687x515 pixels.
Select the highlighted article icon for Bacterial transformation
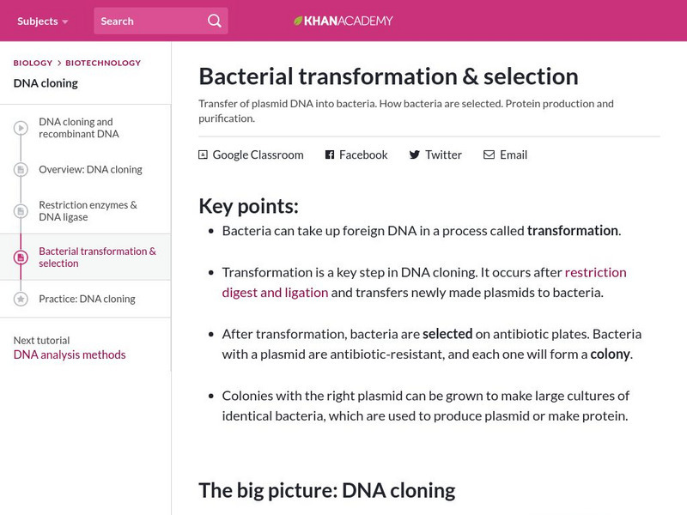(21, 257)
